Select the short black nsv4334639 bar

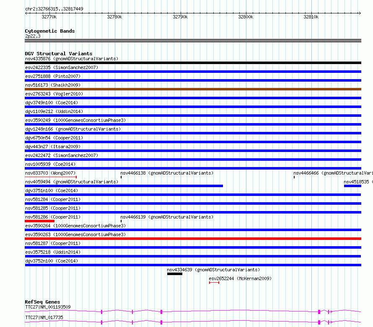[175, 274]
